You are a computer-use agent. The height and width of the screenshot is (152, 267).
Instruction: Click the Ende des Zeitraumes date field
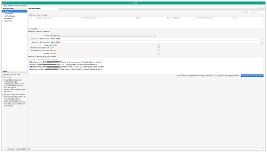[x=155, y=42]
